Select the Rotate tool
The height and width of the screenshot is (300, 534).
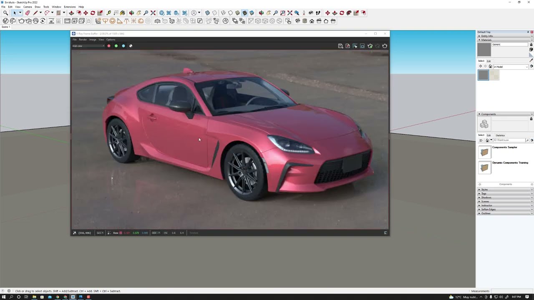(93, 13)
